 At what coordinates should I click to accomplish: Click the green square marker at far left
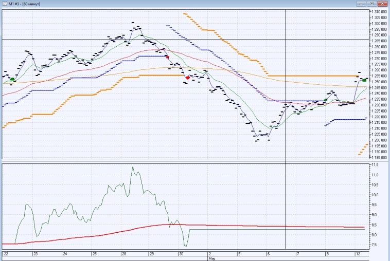pos(12,79)
